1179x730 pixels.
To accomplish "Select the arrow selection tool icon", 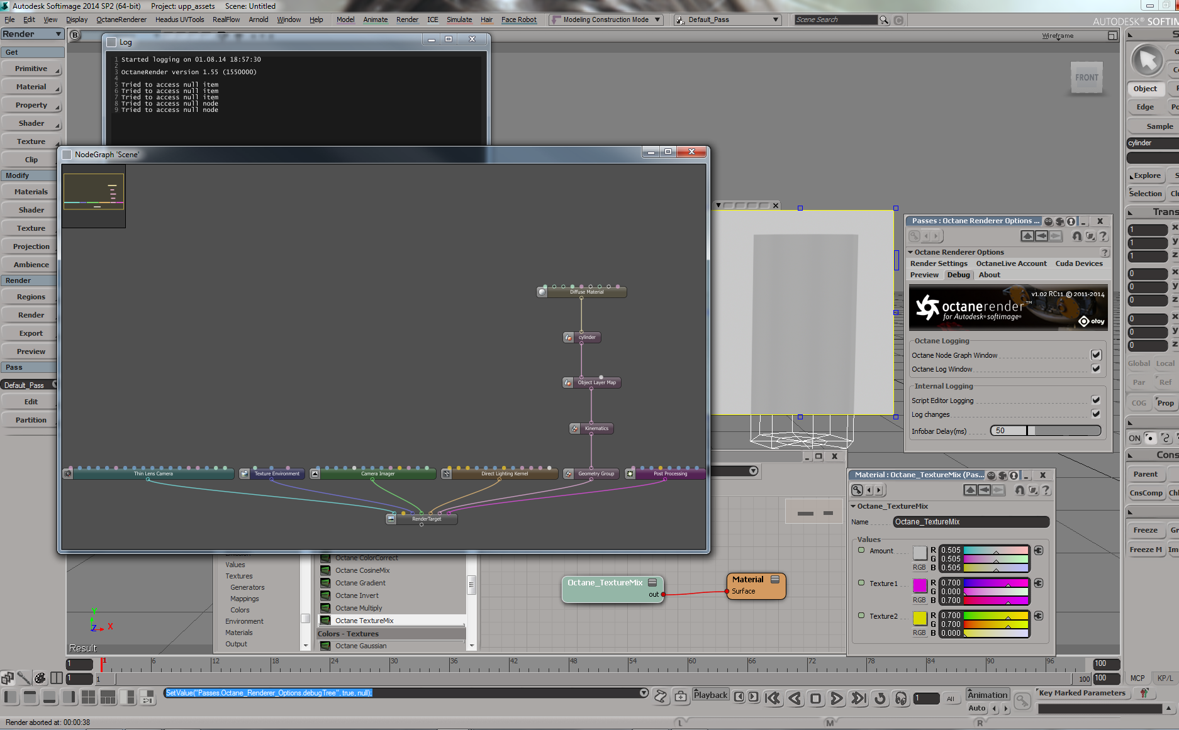I will (1148, 60).
